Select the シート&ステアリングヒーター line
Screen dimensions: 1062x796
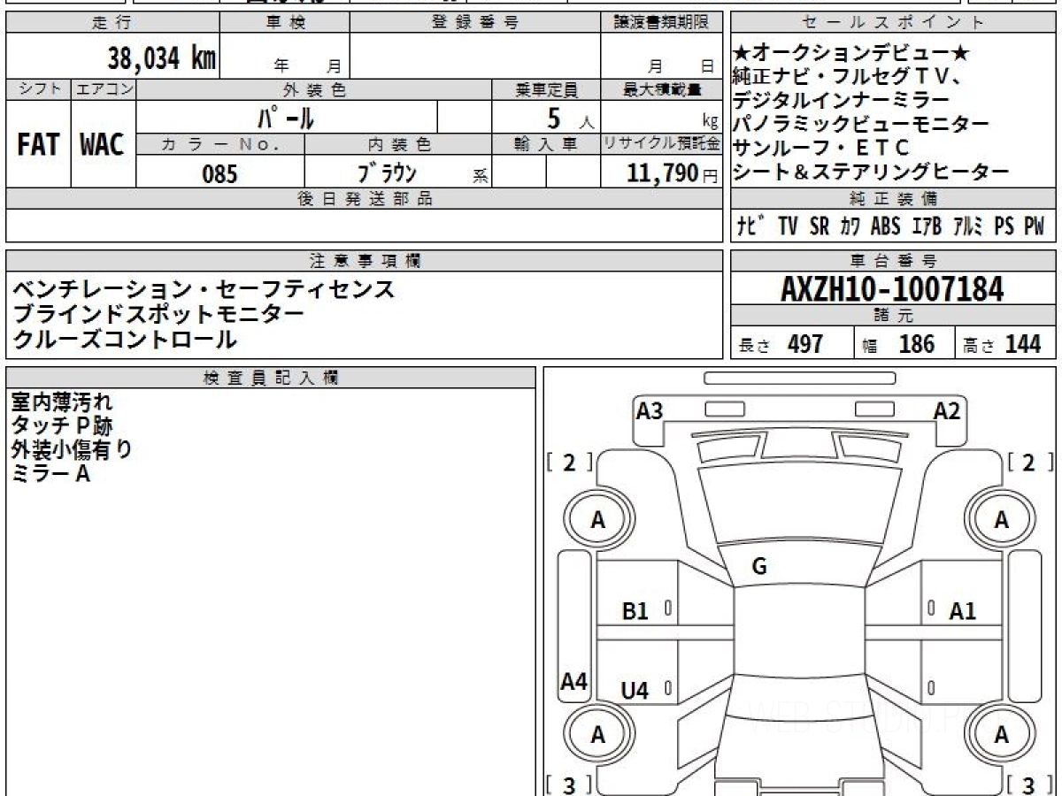coord(871,172)
